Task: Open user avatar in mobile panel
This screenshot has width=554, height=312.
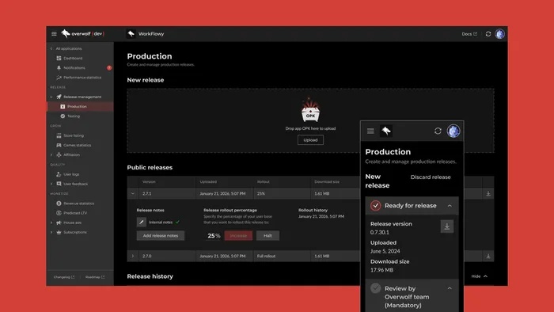Action: 453,131
